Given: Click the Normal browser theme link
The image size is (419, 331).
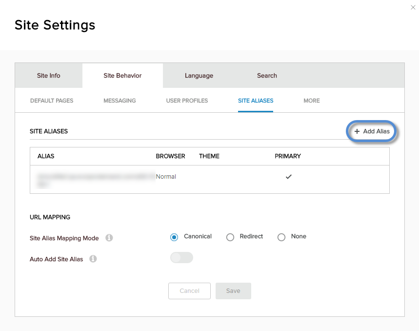Looking at the screenshot, I should tap(166, 176).
